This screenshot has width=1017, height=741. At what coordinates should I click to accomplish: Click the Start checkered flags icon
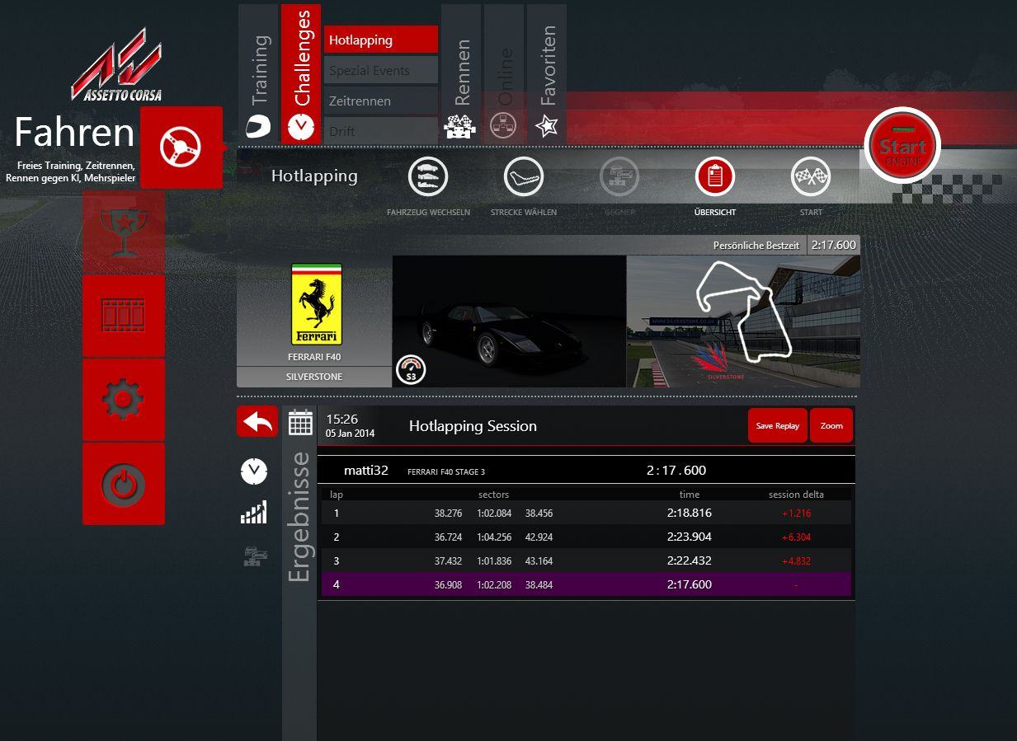click(x=811, y=176)
